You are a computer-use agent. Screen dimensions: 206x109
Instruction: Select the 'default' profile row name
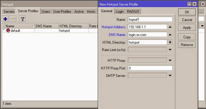click(x=15, y=31)
